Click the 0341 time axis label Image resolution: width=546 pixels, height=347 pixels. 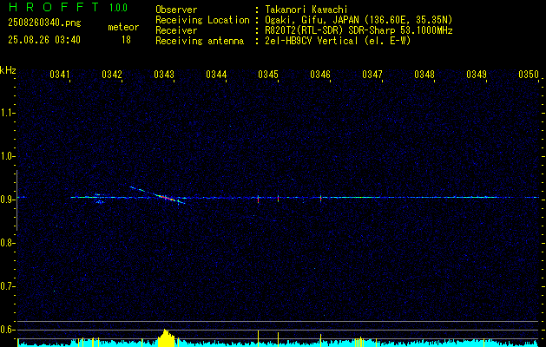pyautogui.click(x=60, y=75)
